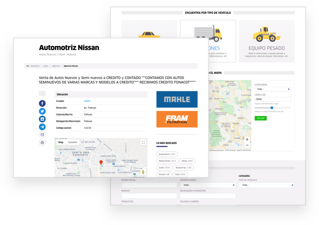Select the Automotriz (335) tag
The width and height of the screenshot is (319, 225).
[x=167, y=154]
